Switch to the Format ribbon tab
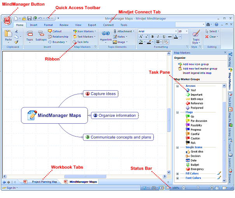Image resolution: width=235 pixels, height=198 pixels. [x=48, y=25]
